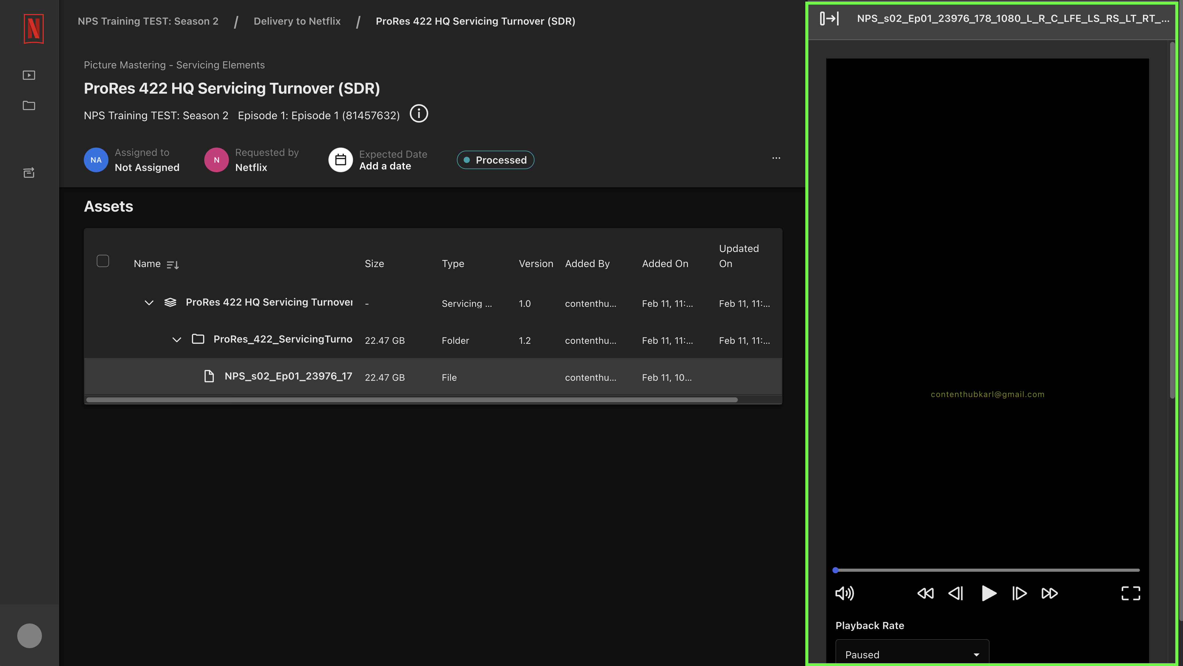Collapse the preview side panel icon
Image resolution: width=1183 pixels, height=666 pixels.
click(829, 18)
